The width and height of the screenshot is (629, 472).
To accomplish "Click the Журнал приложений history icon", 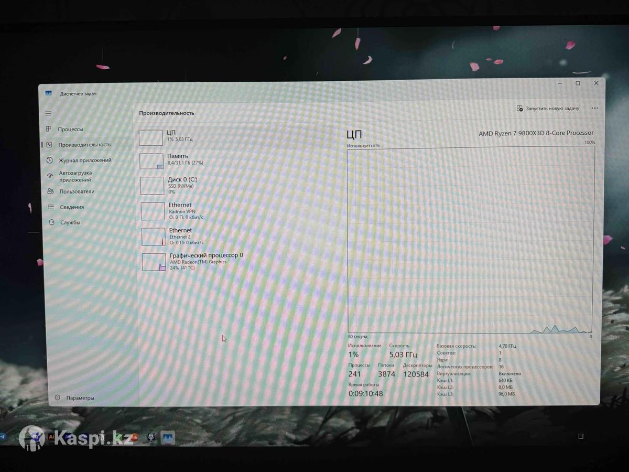I will pyautogui.click(x=49, y=160).
